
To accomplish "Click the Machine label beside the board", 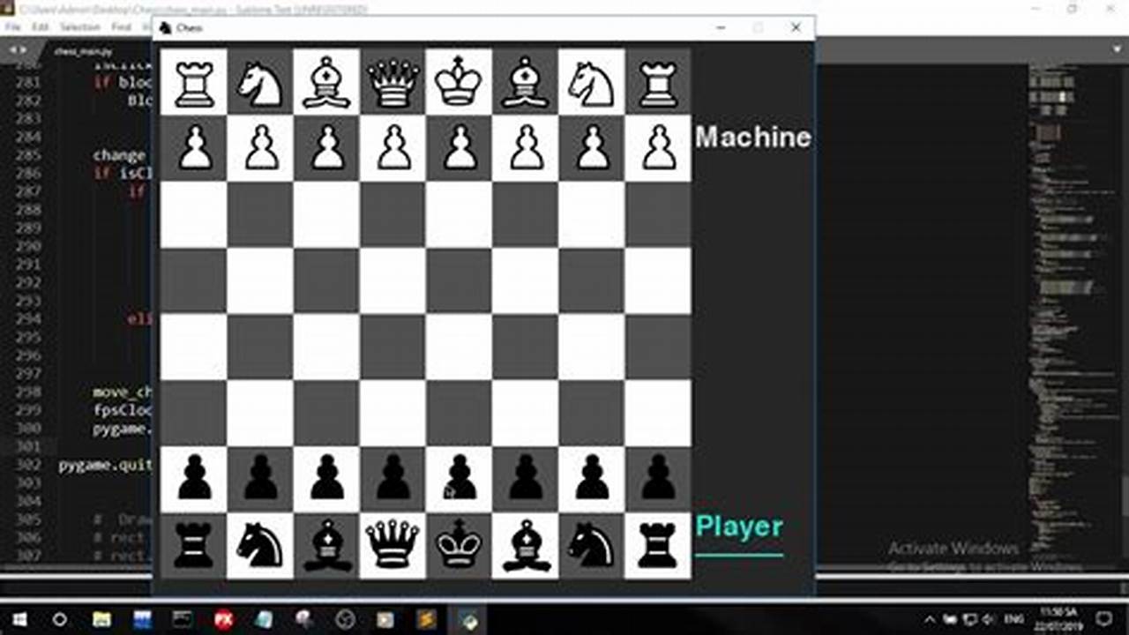I will (x=753, y=137).
